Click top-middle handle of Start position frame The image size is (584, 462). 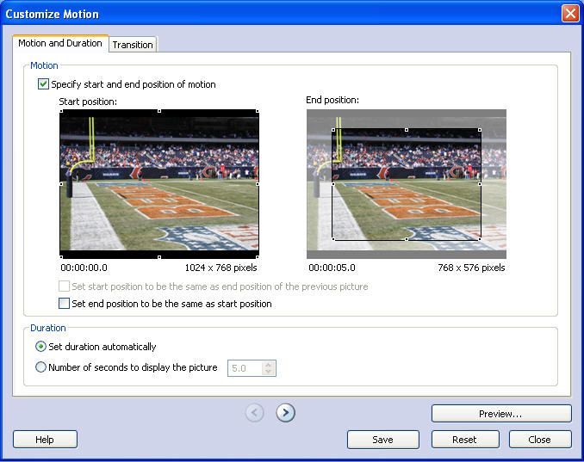coord(159,111)
